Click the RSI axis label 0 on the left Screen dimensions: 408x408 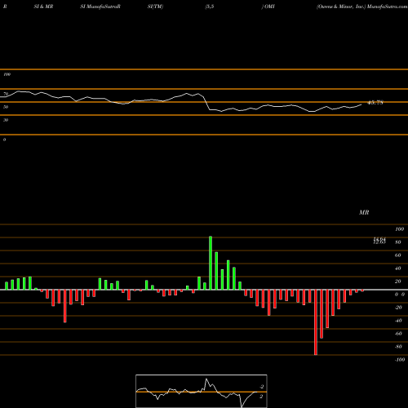4,140
